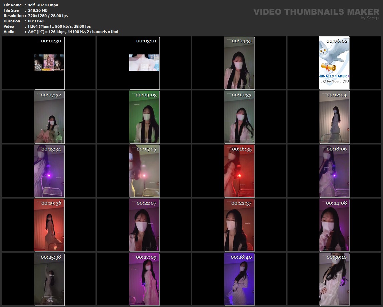This screenshot has width=383, height=307.
Task: Select the thumbnail marked 00:03:01
Action: (144, 63)
